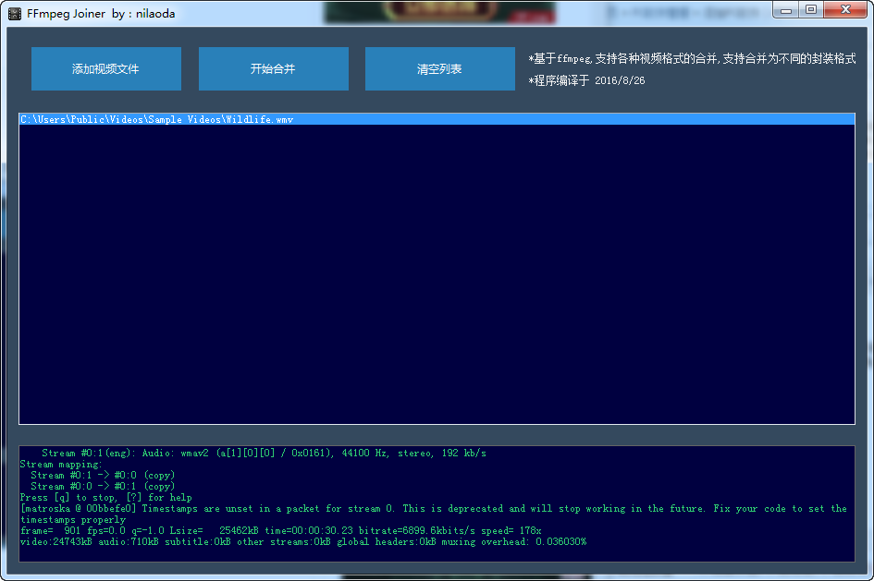Click the 'Stream #0:1 -> #0:0 (copy)' line

(x=103, y=476)
